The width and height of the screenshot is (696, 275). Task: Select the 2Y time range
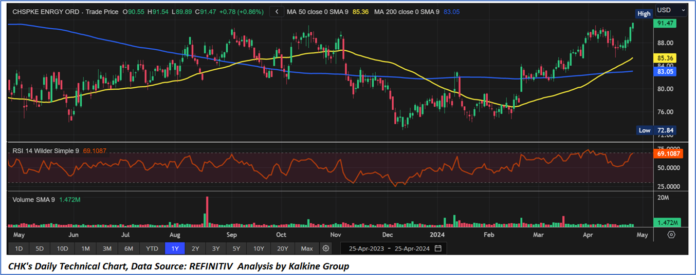(195, 248)
